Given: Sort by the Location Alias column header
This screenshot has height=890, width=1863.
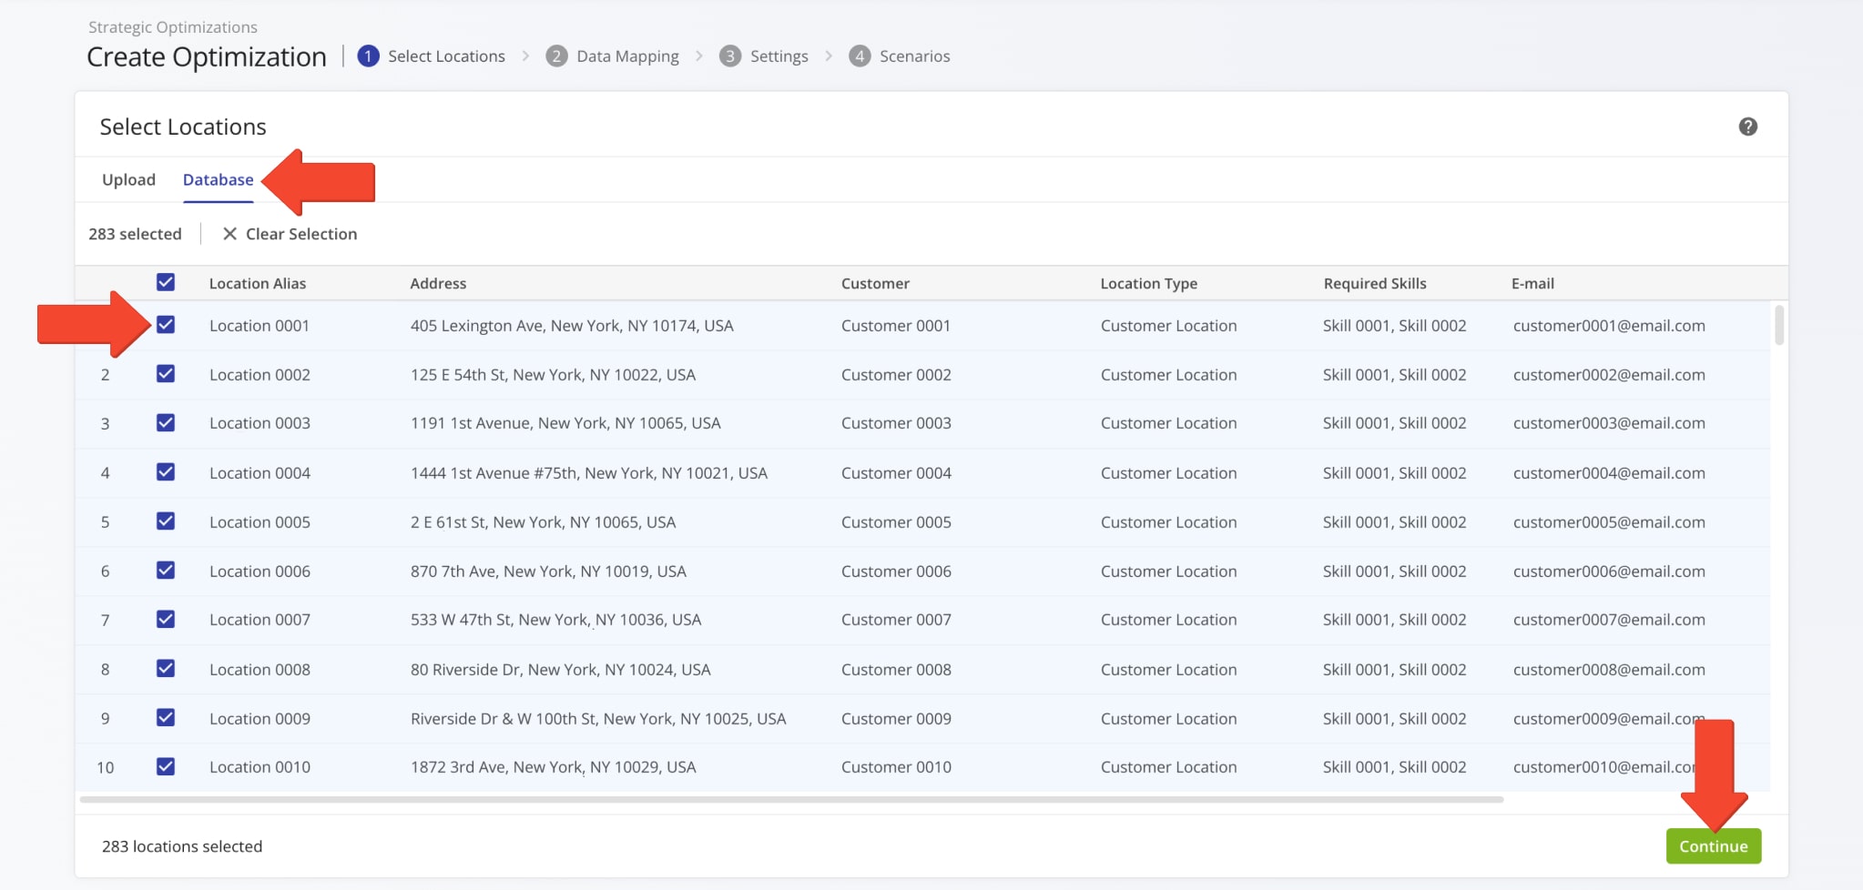Looking at the screenshot, I should tap(257, 283).
